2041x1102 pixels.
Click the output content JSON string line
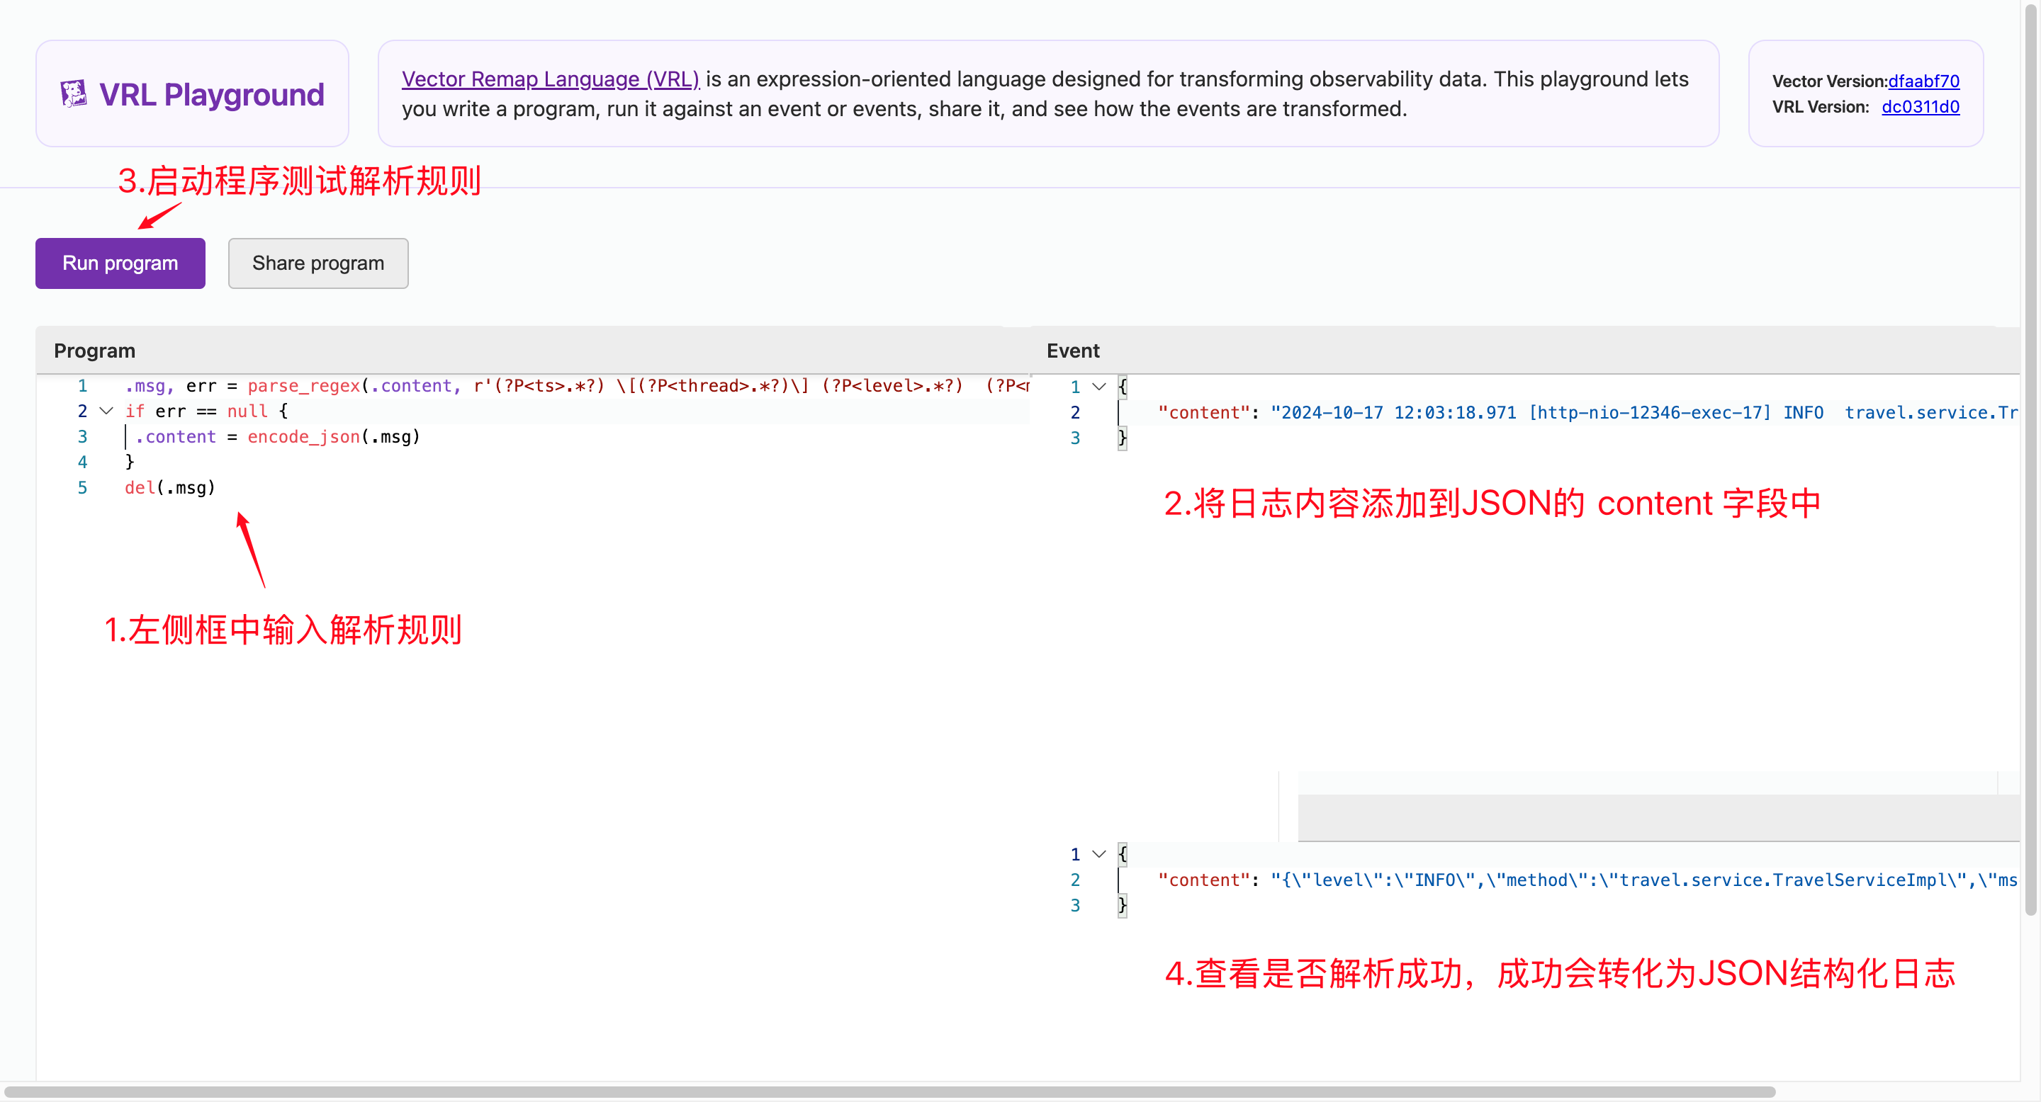click(1587, 880)
